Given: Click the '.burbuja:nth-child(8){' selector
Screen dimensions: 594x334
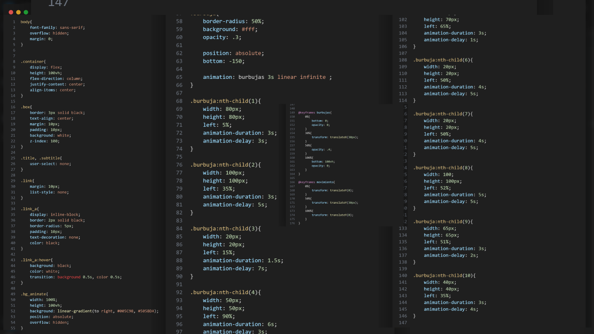Looking at the screenshot, I should tap(443, 167).
